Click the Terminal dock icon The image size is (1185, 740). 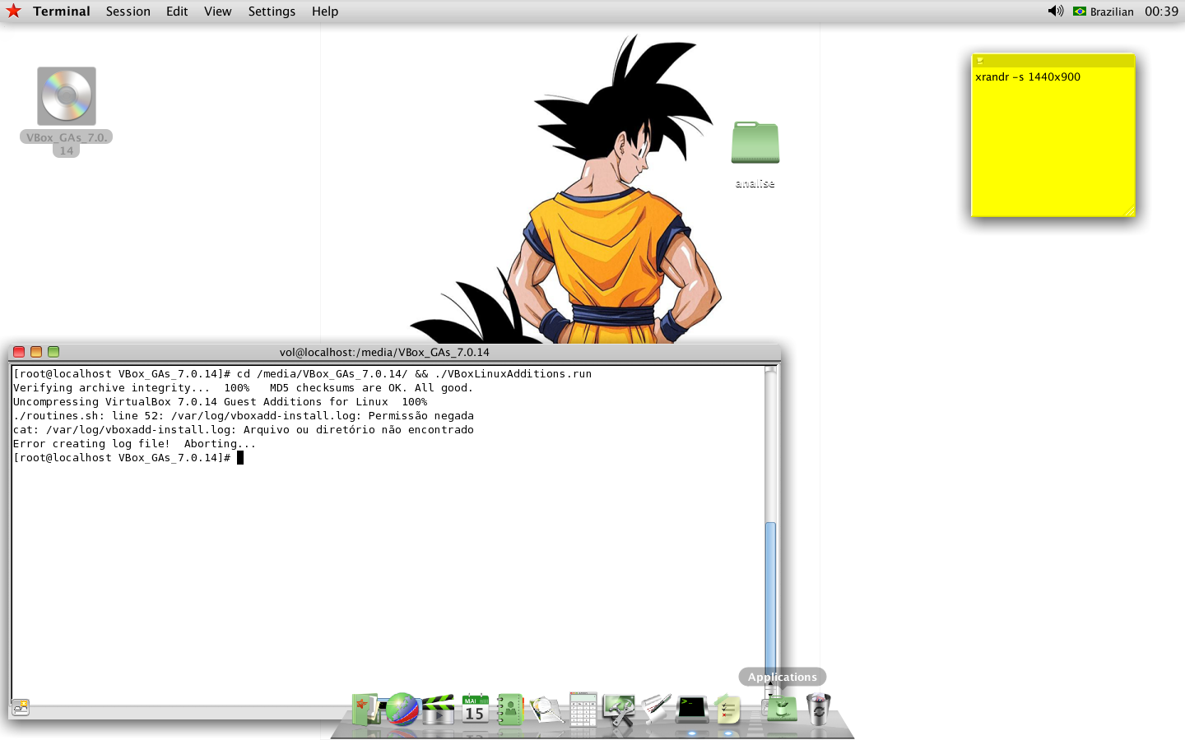click(692, 709)
